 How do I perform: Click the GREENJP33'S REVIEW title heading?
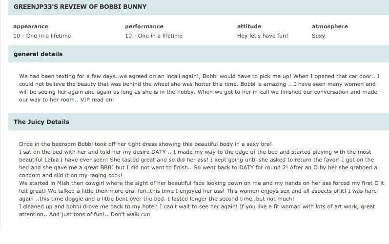coord(80,7)
